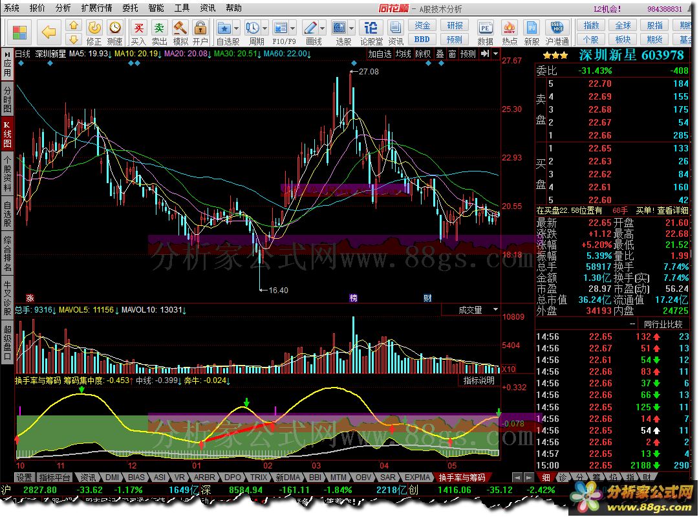The image size is (699, 517).
Task: Open the 热点 hot topics flame icon
Action: pos(510,28)
